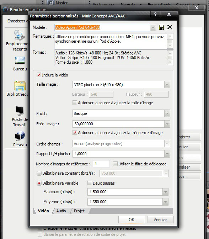Open Bibliothèques in the places sidebar
The image size is (209, 239).
(17, 89)
